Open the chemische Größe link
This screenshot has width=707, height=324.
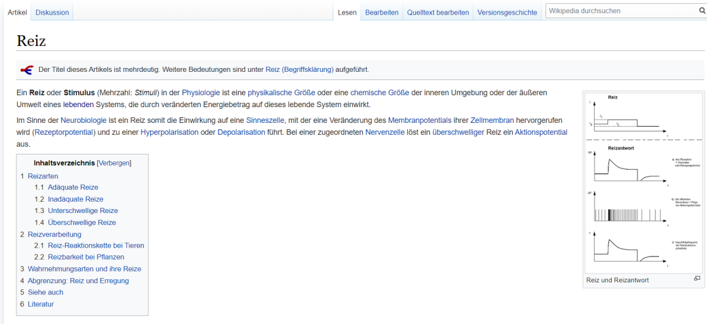tap(379, 93)
